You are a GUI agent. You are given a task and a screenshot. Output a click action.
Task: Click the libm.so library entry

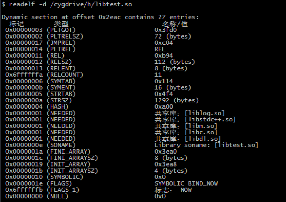[x=201, y=126]
